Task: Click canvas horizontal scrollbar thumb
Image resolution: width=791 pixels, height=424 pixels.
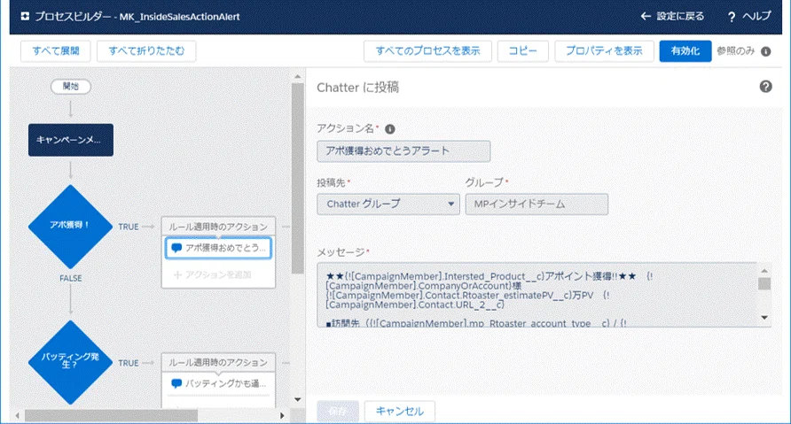Action: click(111, 415)
